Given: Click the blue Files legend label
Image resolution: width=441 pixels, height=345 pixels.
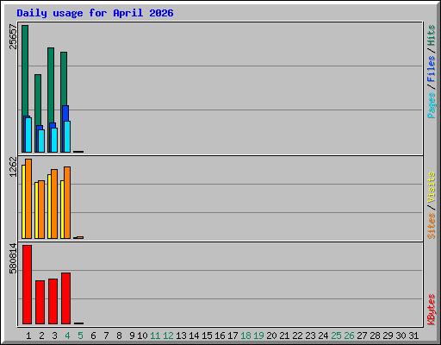Looking at the screenshot, I should pyautogui.click(x=431, y=69).
